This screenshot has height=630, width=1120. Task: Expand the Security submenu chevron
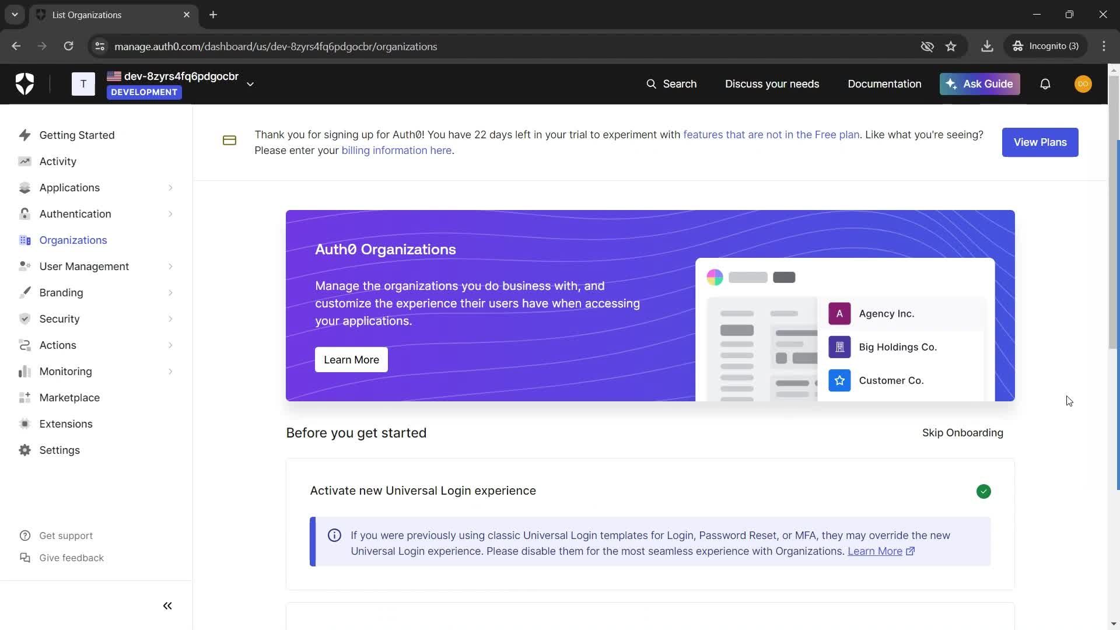tap(170, 319)
